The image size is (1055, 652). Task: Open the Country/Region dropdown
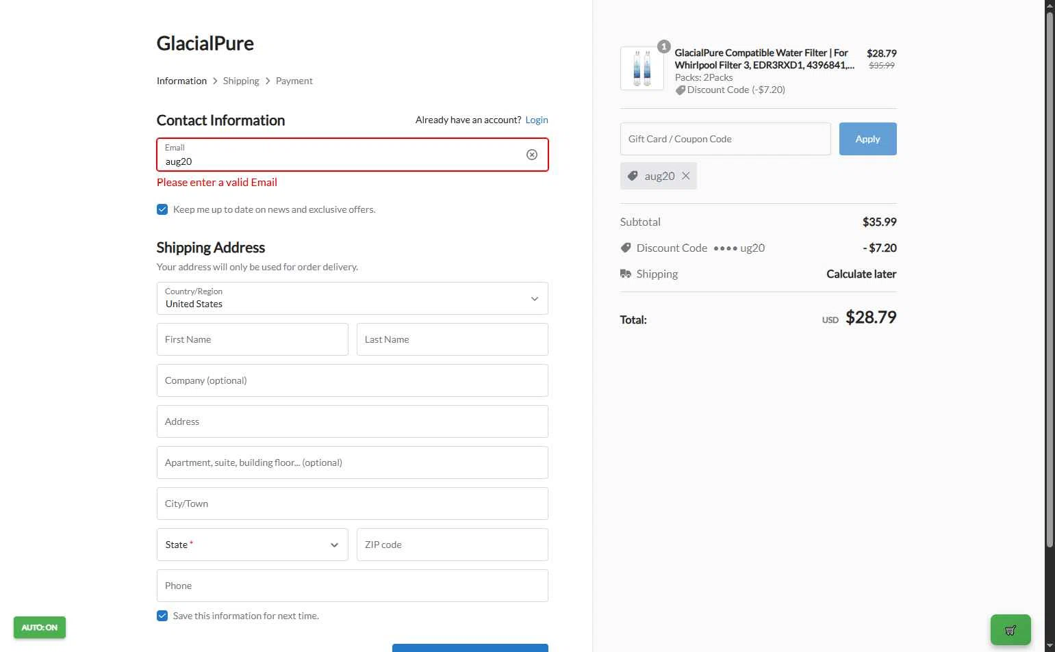pos(353,298)
